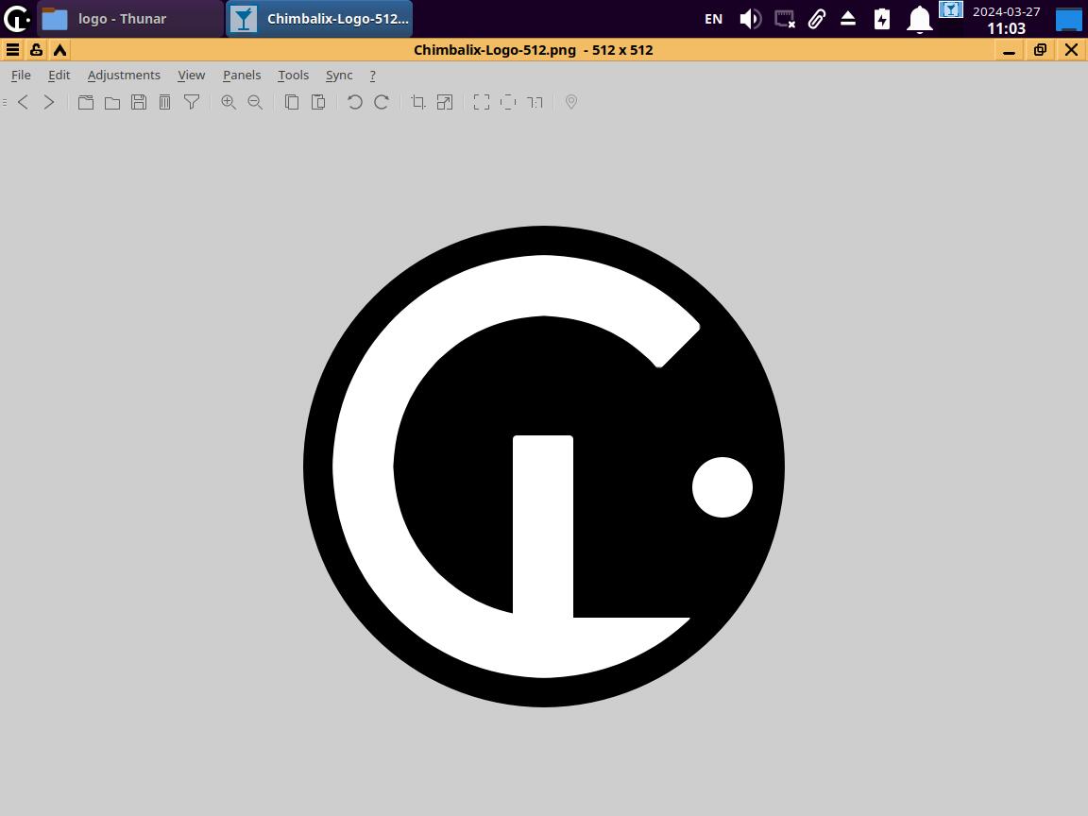Image resolution: width=1088 pixels, height=816 pixels.
Task: Open the window menu hamburger icon
Action: point(12,50)
